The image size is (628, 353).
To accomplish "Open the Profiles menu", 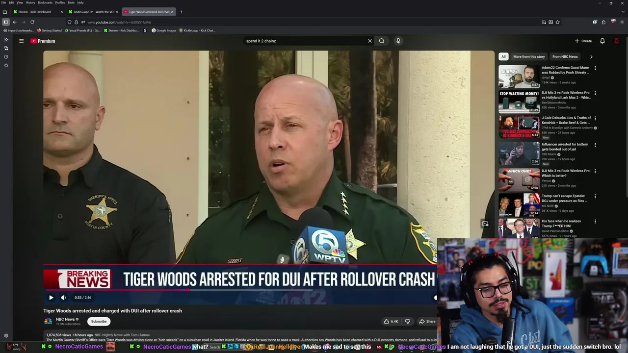I will pos(60,2).
